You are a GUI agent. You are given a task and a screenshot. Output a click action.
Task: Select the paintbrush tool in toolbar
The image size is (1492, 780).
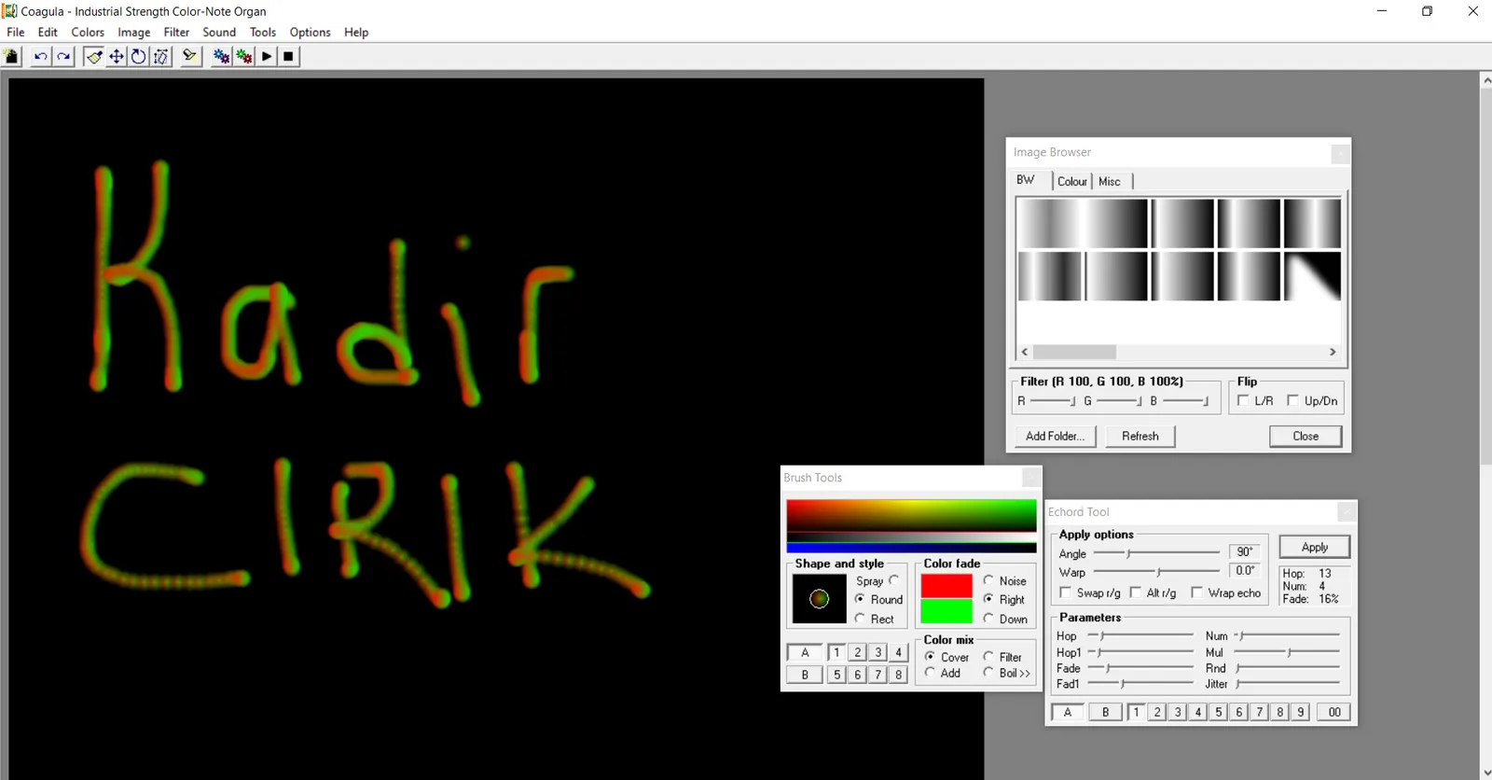(94, 57)
